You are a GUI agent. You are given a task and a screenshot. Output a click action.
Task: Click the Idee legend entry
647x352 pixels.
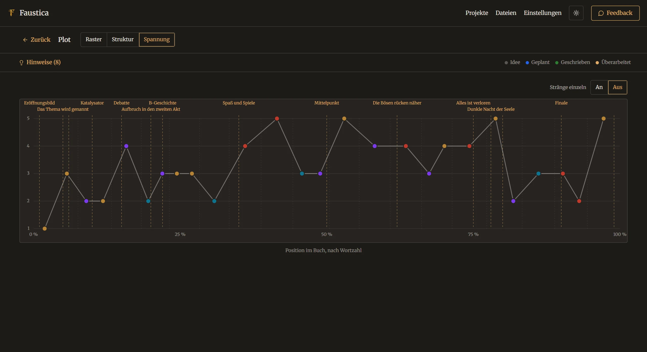click(512, 62)
